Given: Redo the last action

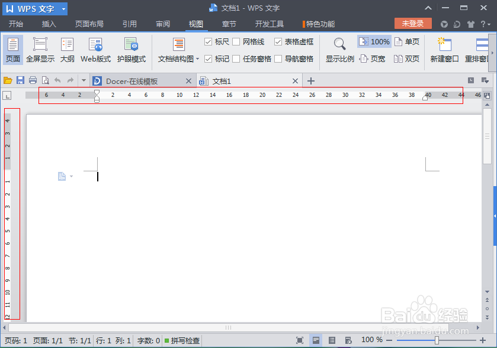Looking at the screenshot, I should click(70, 80).
